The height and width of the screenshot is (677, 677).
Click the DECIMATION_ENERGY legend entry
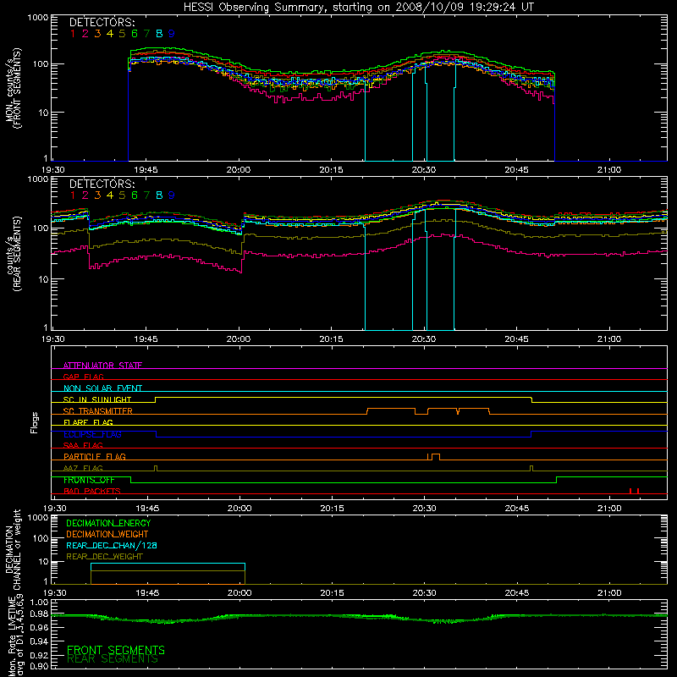pyautogui.click(x=108, y=523)
